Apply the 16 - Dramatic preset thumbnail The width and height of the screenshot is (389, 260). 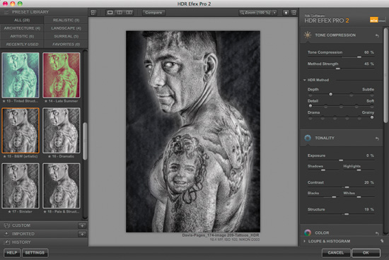click(62, 131)
